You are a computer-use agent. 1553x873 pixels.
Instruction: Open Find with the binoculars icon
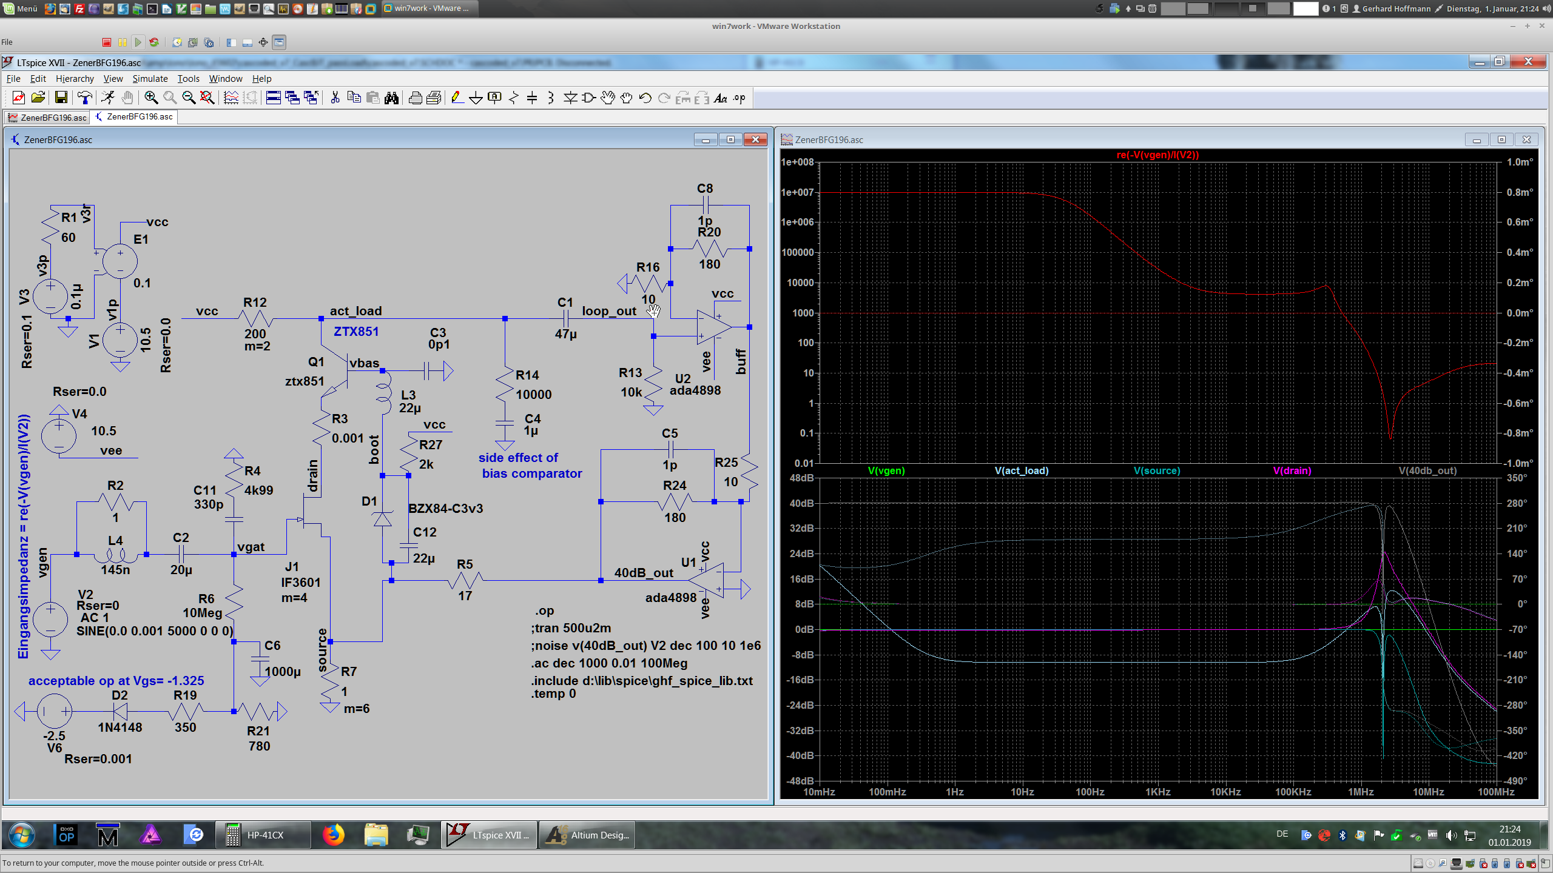pos(392,98)
